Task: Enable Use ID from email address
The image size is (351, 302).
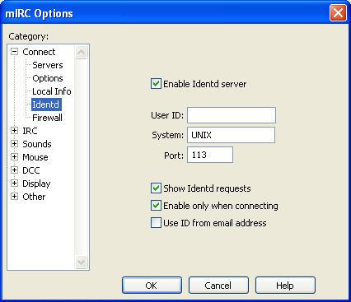Action: [x=156, y=223]
